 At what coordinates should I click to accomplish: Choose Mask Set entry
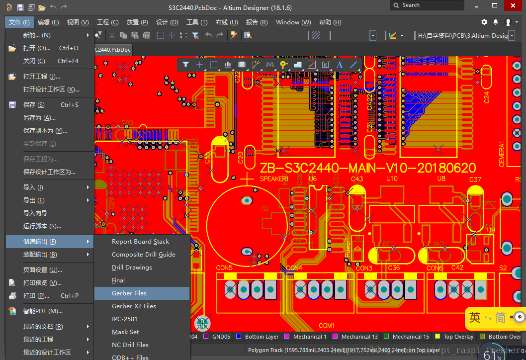142,332
